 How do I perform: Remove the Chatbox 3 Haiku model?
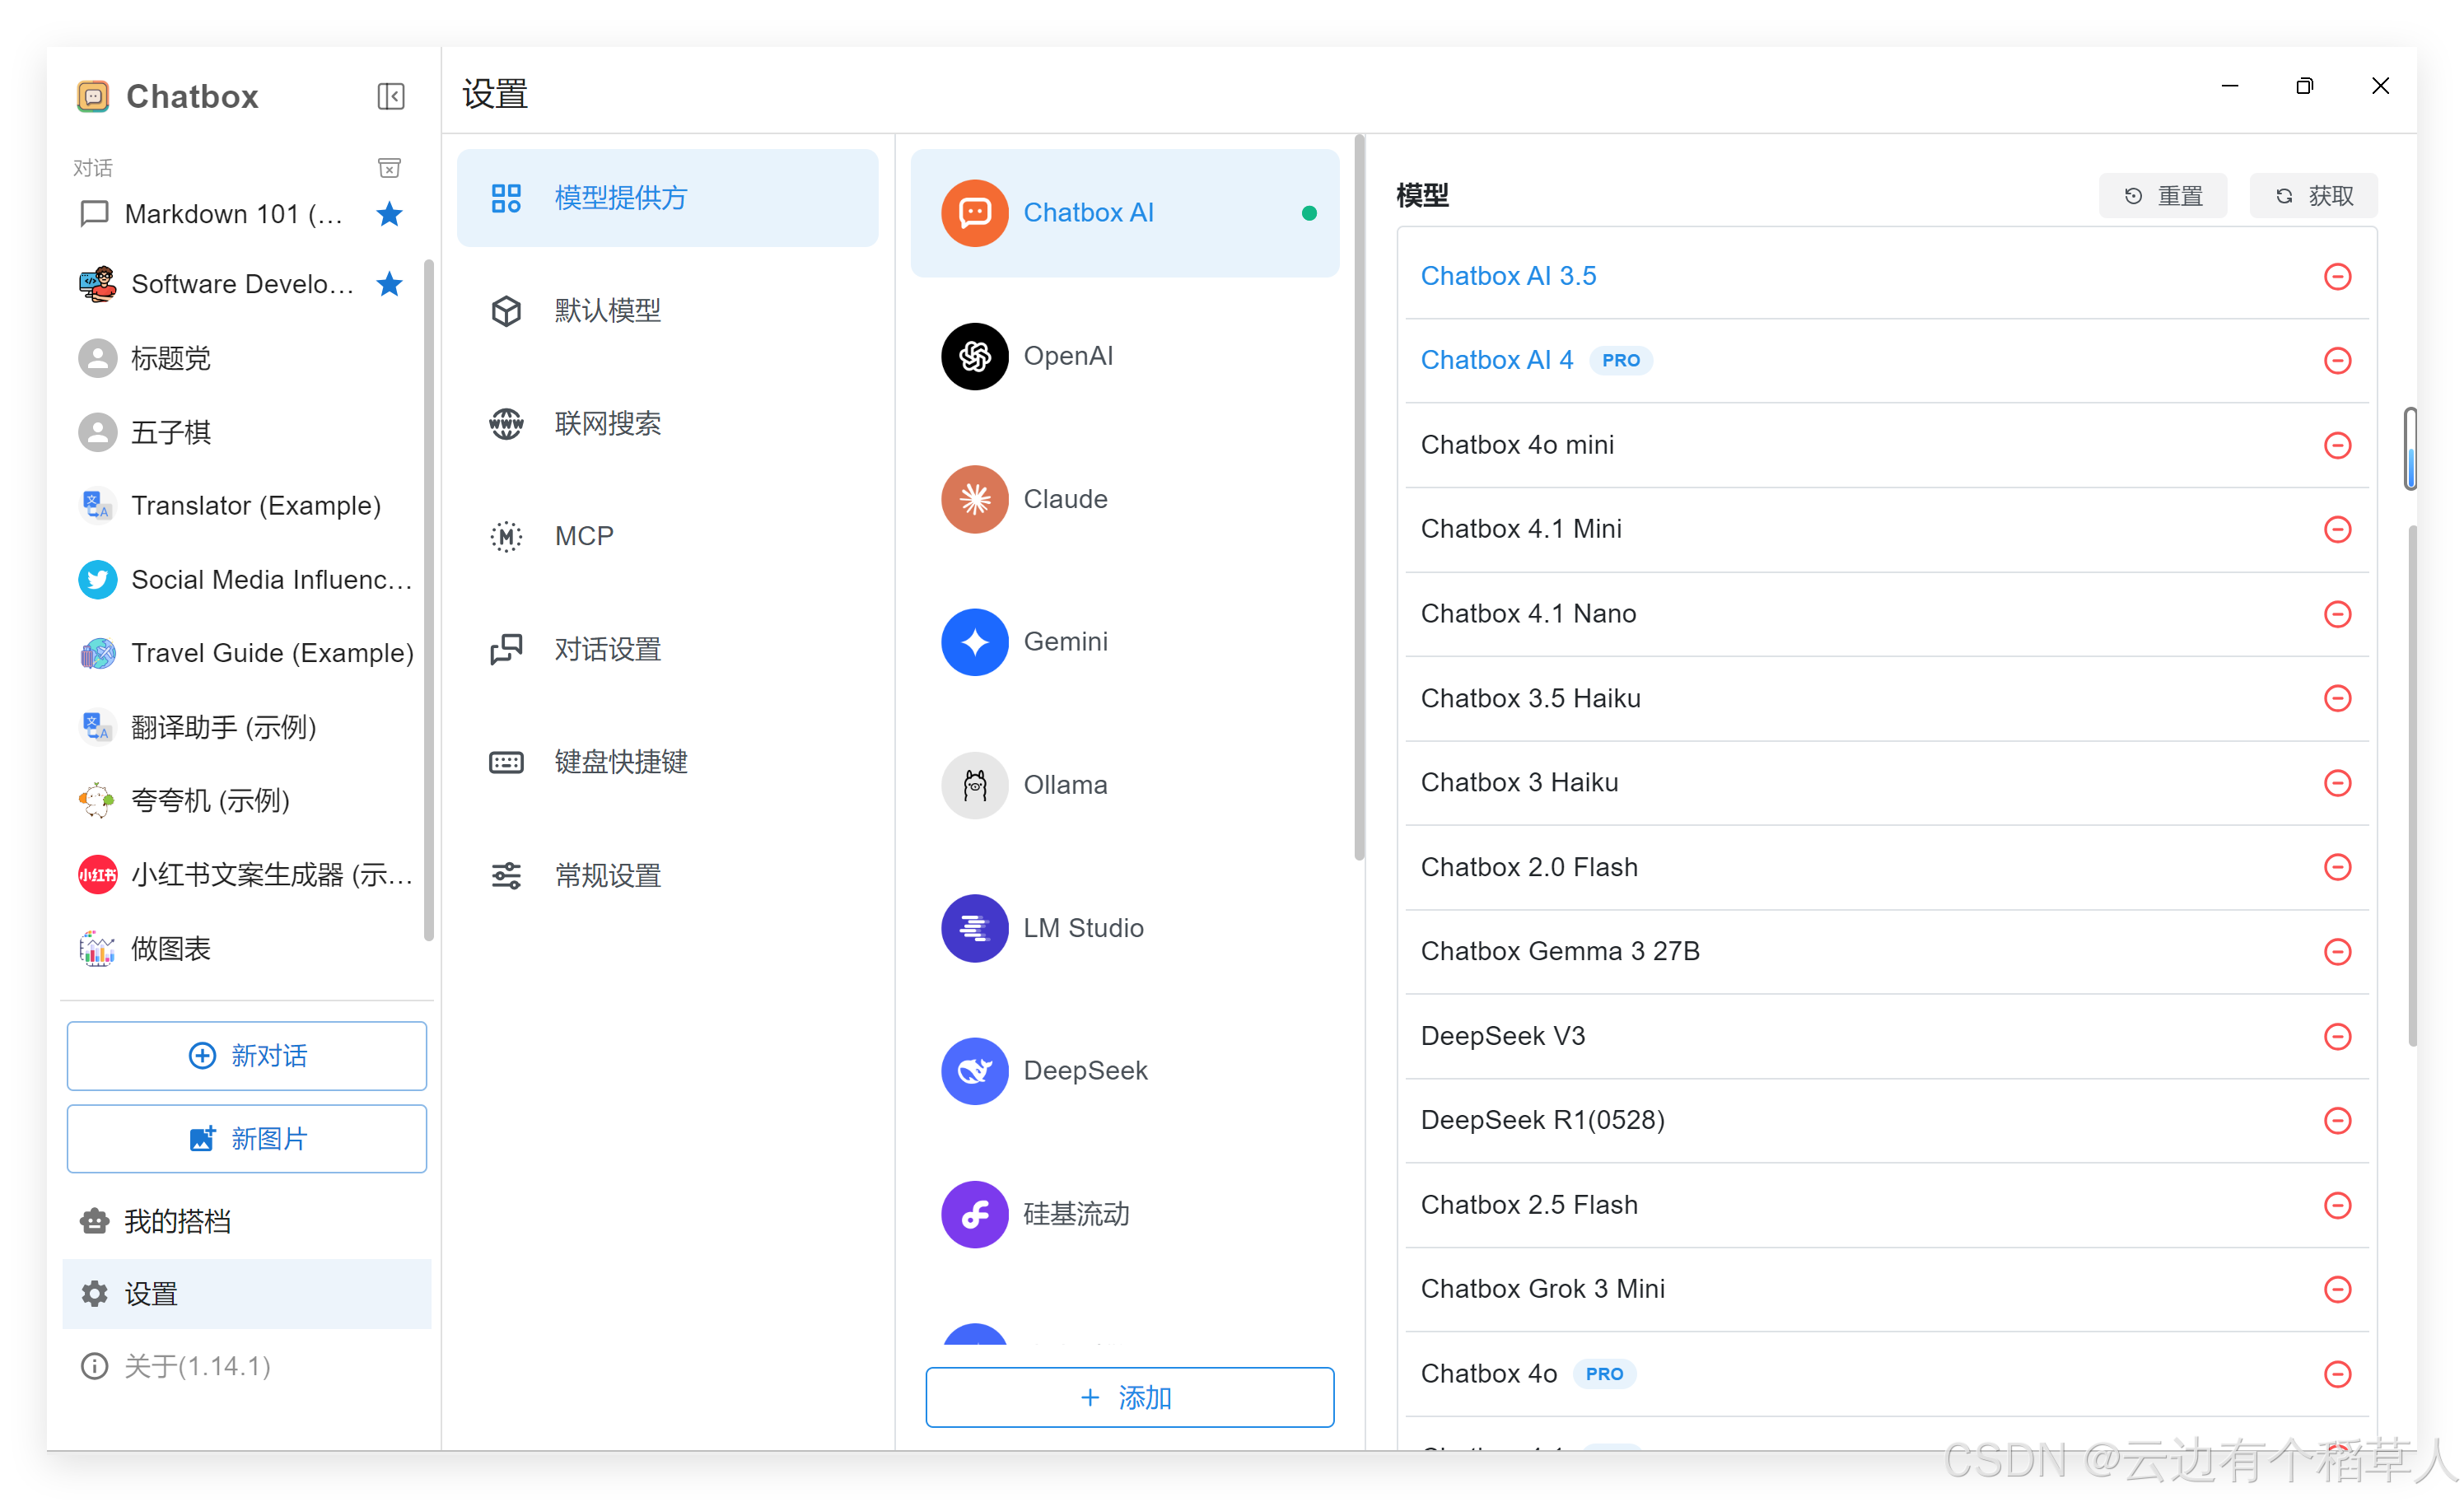pyautogui.click(x=2337, y=782)
